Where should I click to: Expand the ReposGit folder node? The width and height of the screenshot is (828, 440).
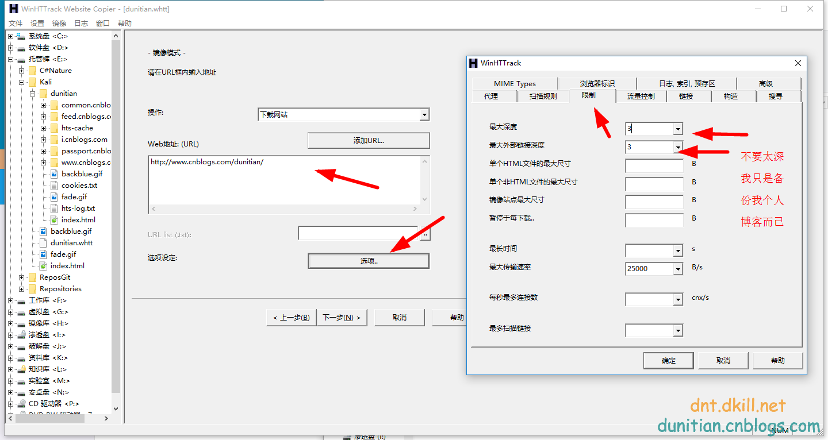[x=21, y=277]
